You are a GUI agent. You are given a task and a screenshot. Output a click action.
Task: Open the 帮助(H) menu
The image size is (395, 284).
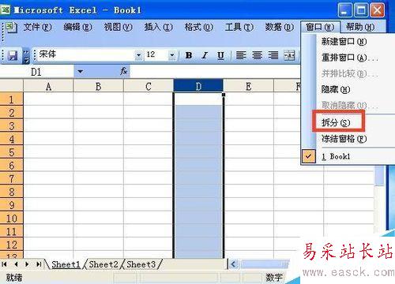pyautogui.click(x=360, y=27)
